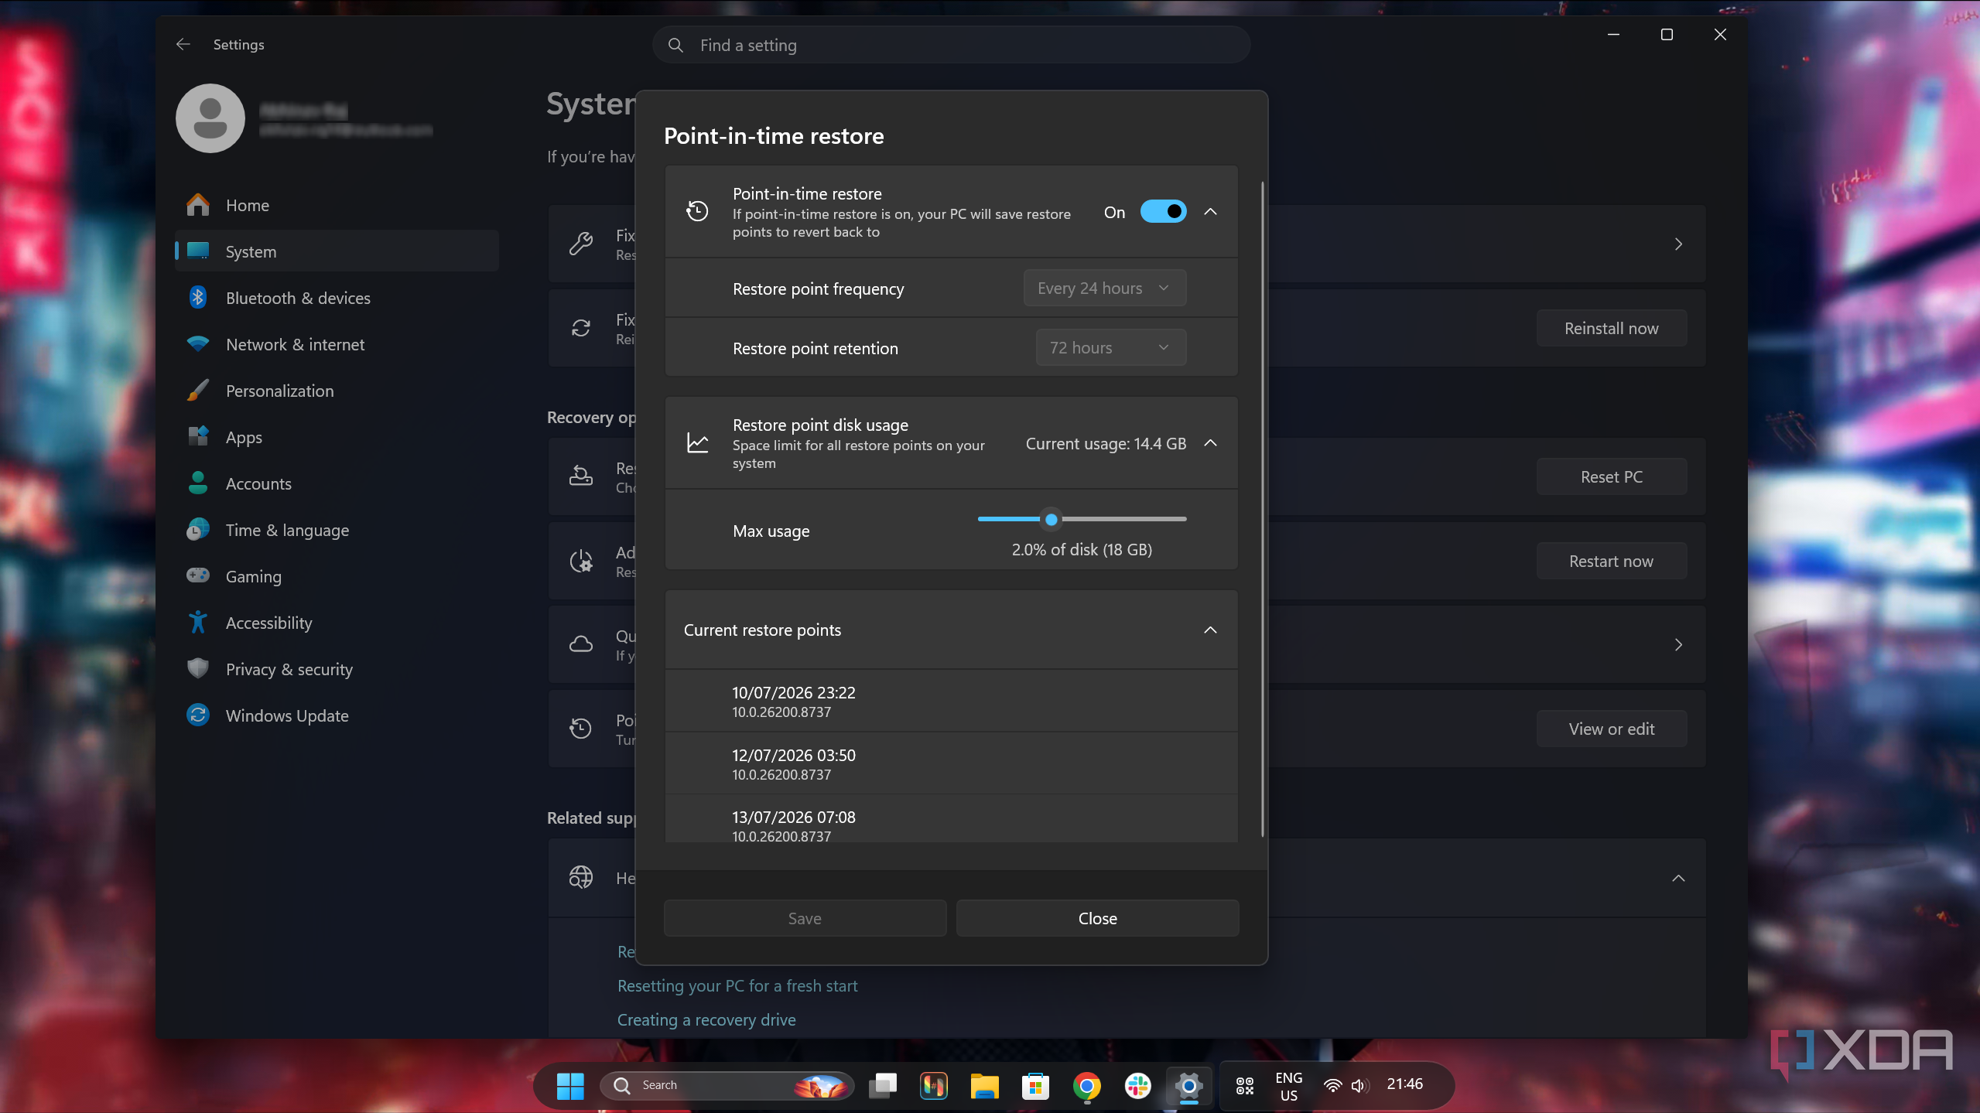
Task: Open File Explorer from taskbar
Action: point(984,1086)
